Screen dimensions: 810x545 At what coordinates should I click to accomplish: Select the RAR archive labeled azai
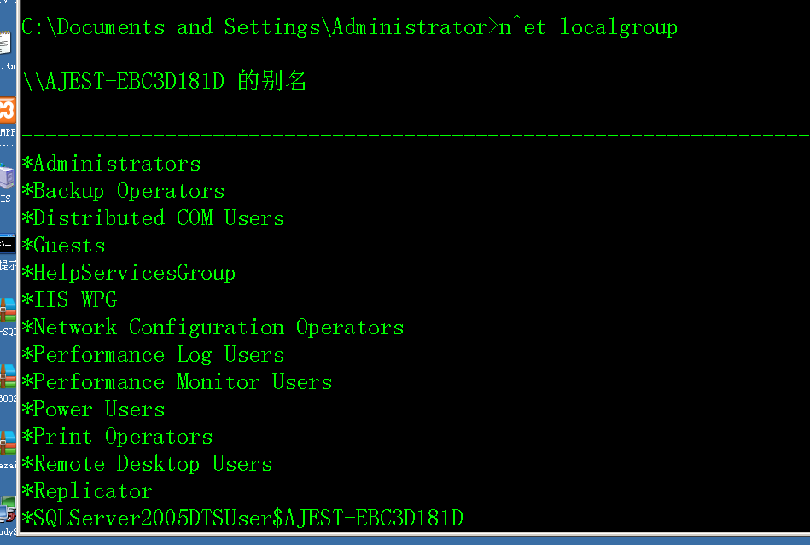point(8,443)
